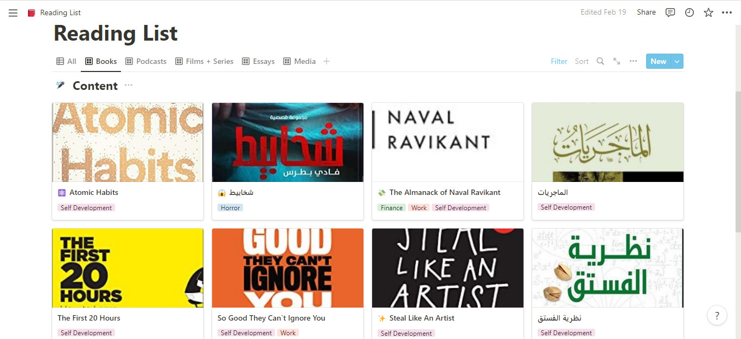This screenshot has width=741, height=339.
Task: Open the help question mark button
Action: point(717,316)
